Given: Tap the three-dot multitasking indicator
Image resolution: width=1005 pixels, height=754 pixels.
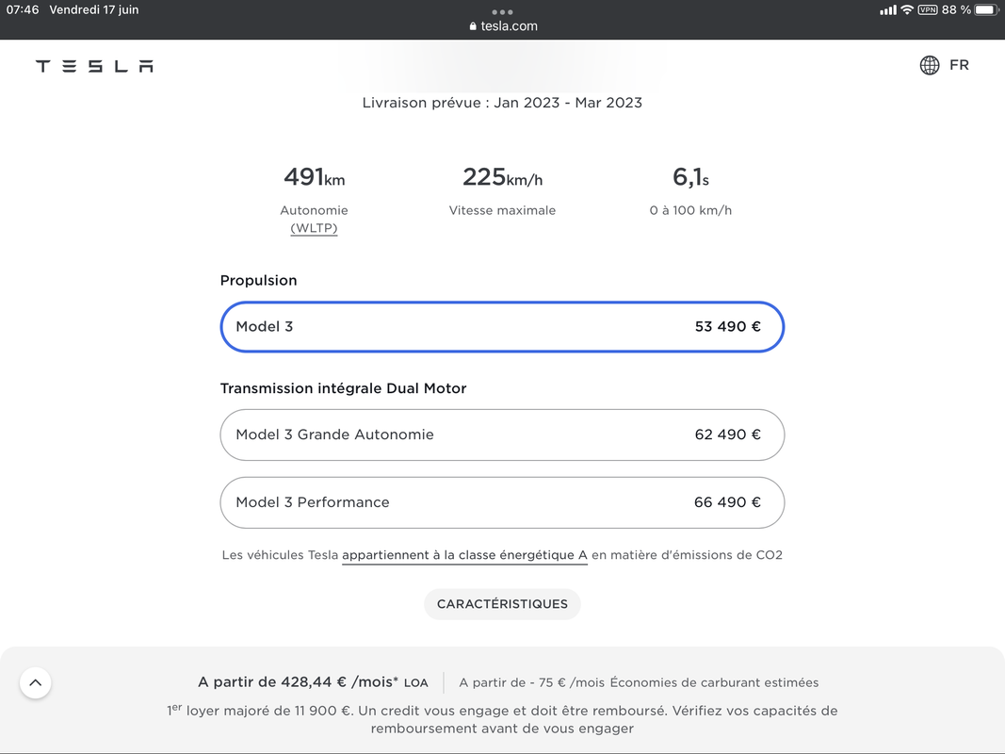Looking at the screenshot, I should click(502, 11).
